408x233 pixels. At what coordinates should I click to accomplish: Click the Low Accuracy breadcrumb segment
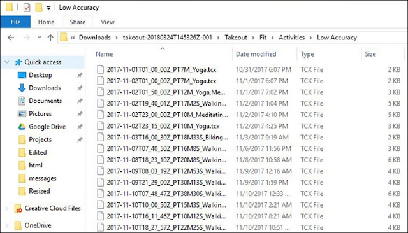(337, 38)
